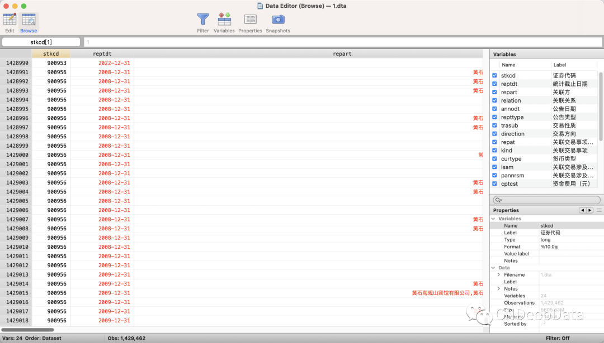
Task: Click the document icon in title bar
Action: point(260,6)
